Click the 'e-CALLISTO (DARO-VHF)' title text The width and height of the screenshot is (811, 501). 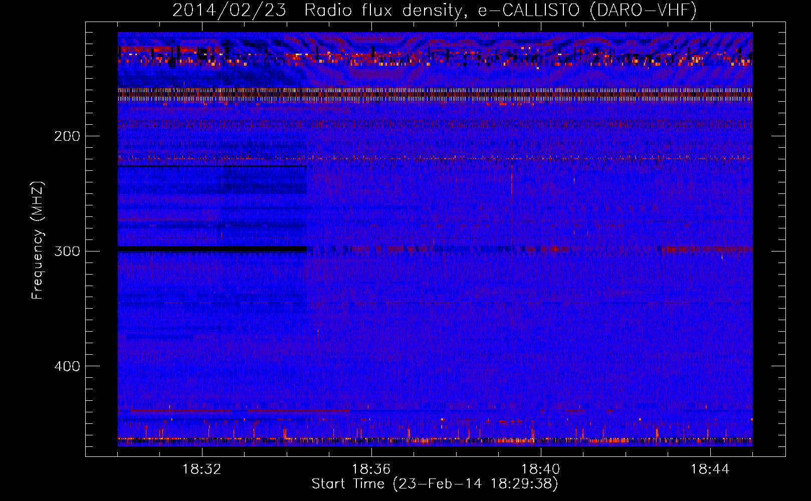(587, 11)
